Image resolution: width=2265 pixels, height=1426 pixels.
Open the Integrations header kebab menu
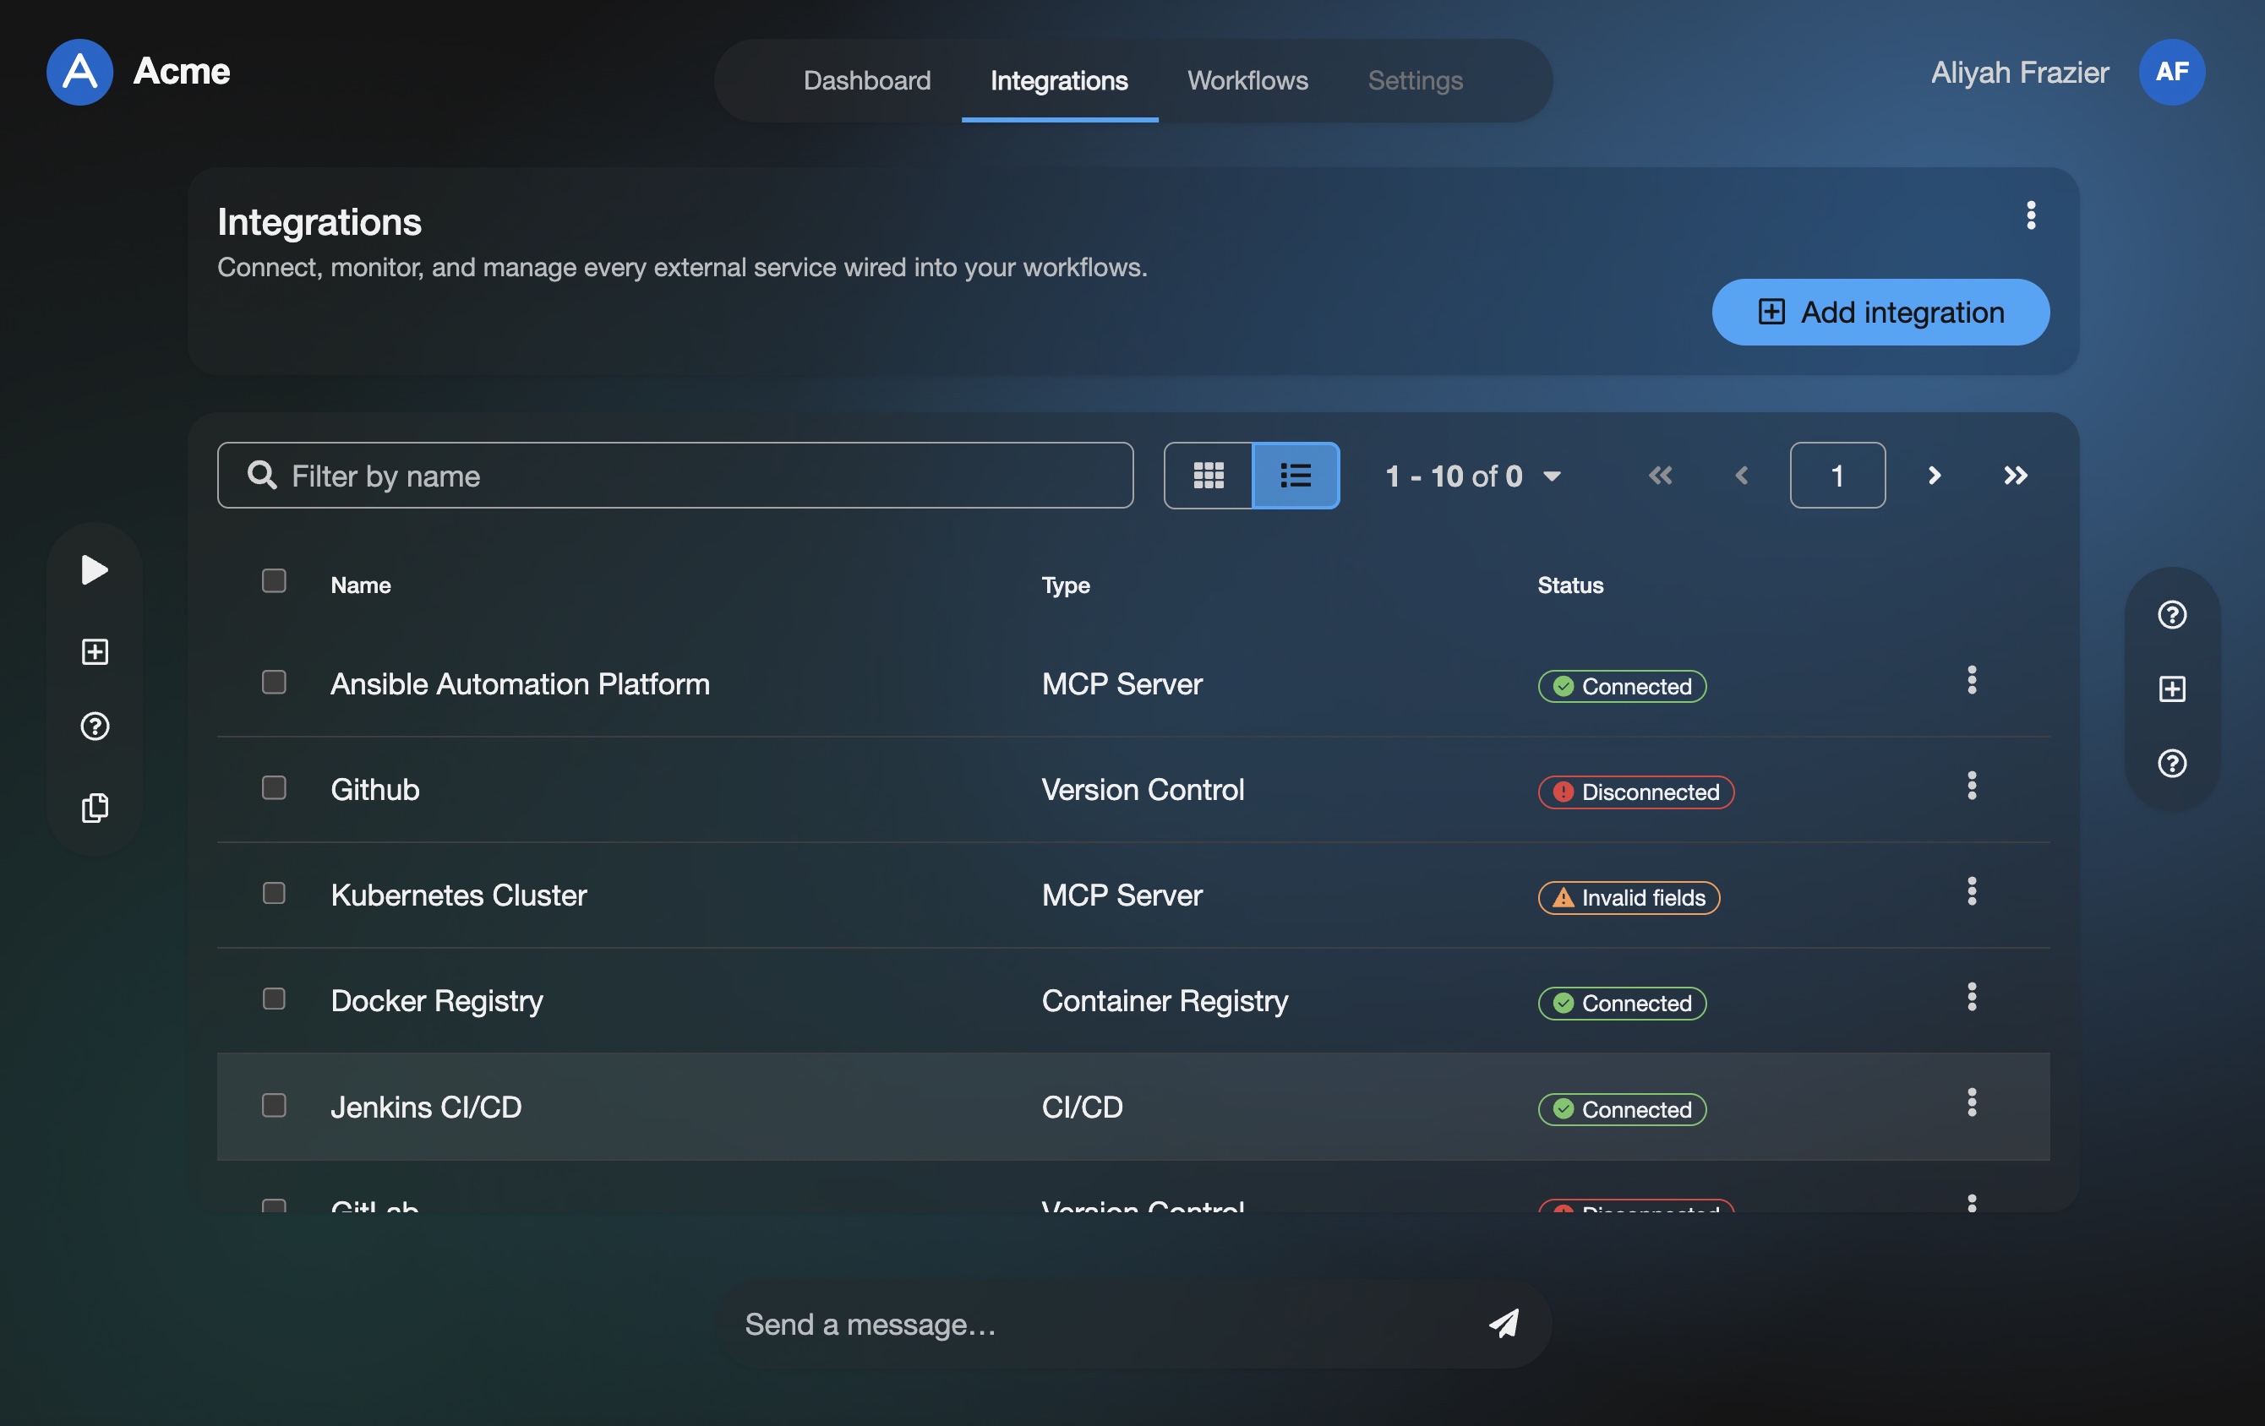coord(2030,215)
